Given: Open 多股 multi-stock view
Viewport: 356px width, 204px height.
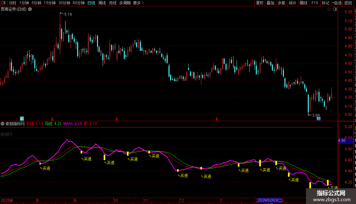Looking at the screenshot, I should [282, 3].
